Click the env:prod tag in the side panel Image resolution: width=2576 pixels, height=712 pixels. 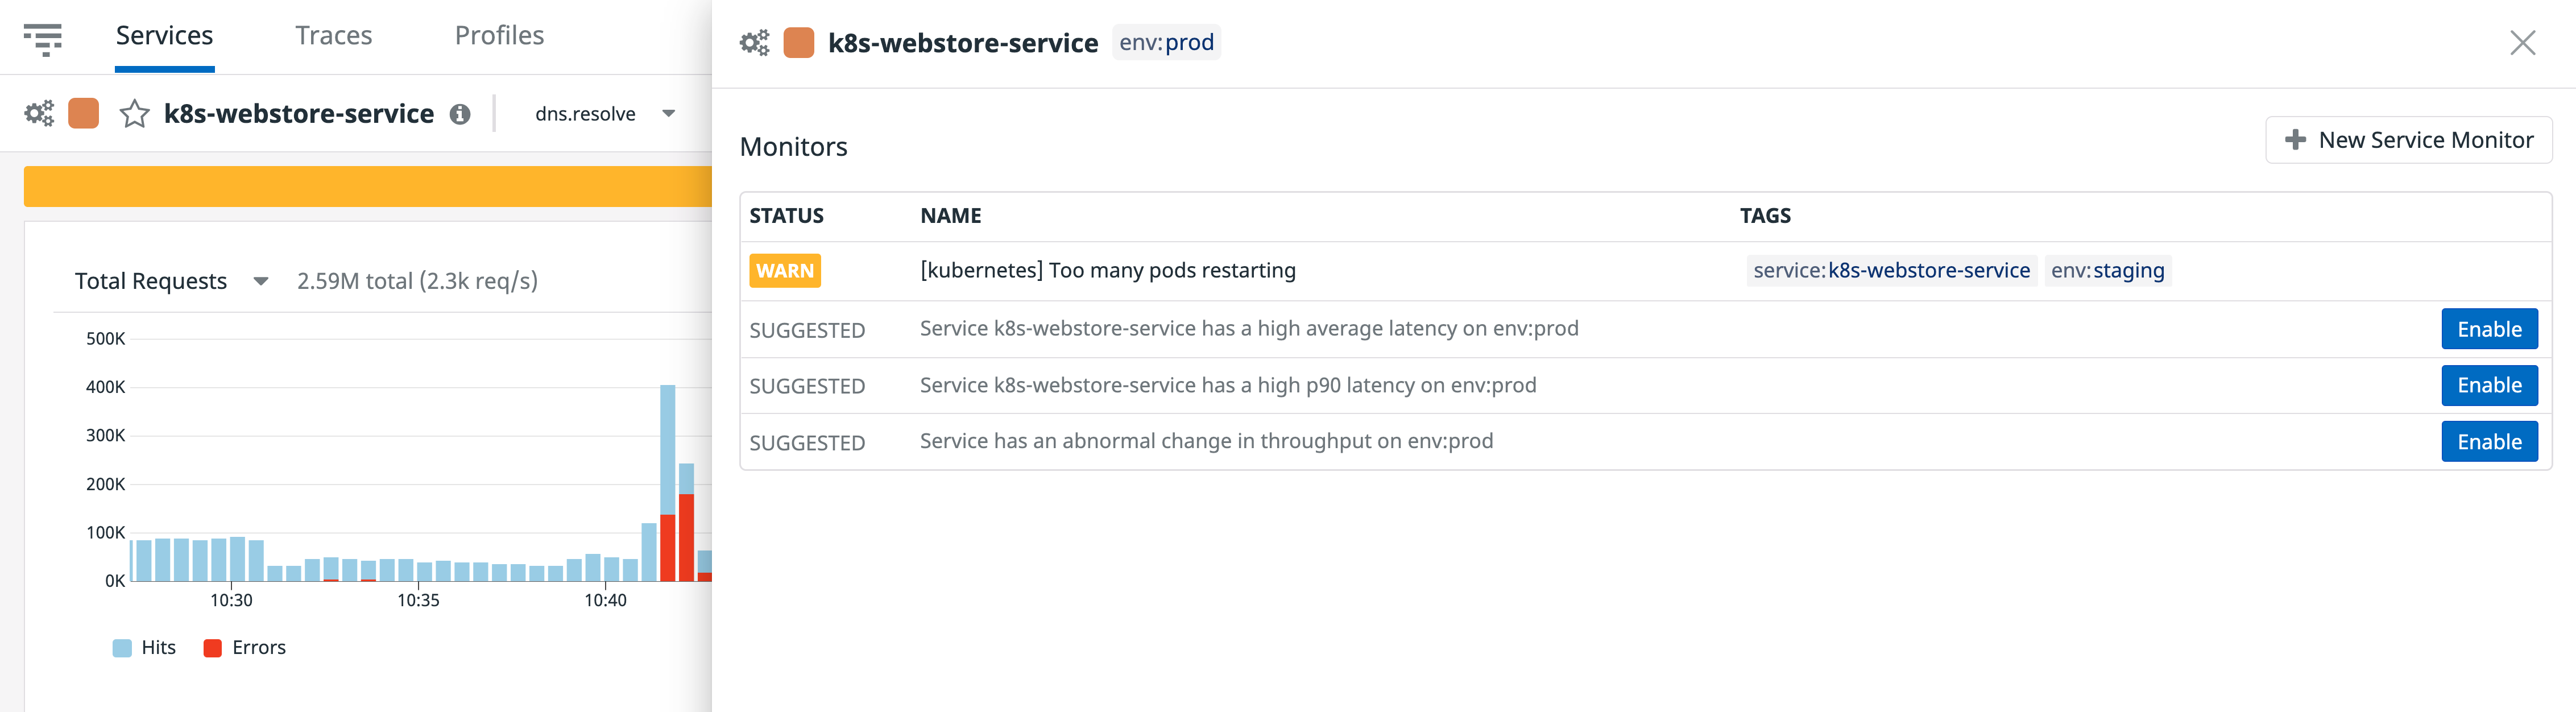click(x=1167, y=42)
